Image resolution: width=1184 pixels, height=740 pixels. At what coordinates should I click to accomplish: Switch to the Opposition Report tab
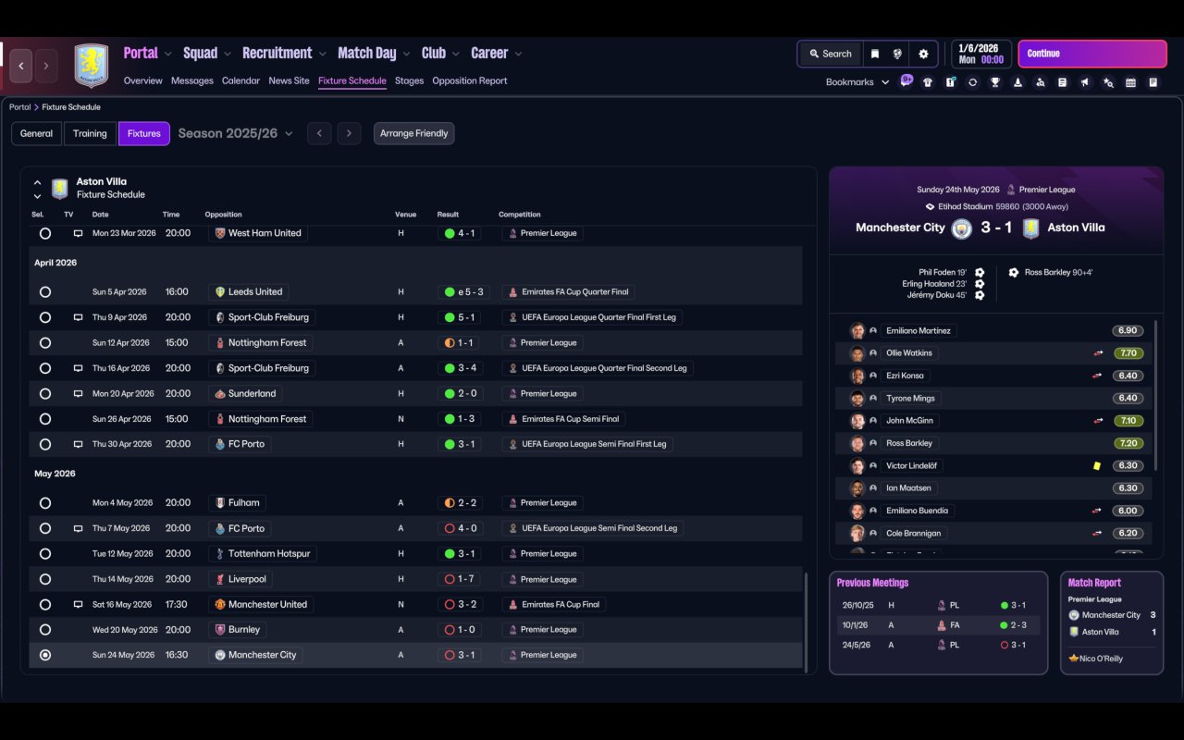pos(470,80)
